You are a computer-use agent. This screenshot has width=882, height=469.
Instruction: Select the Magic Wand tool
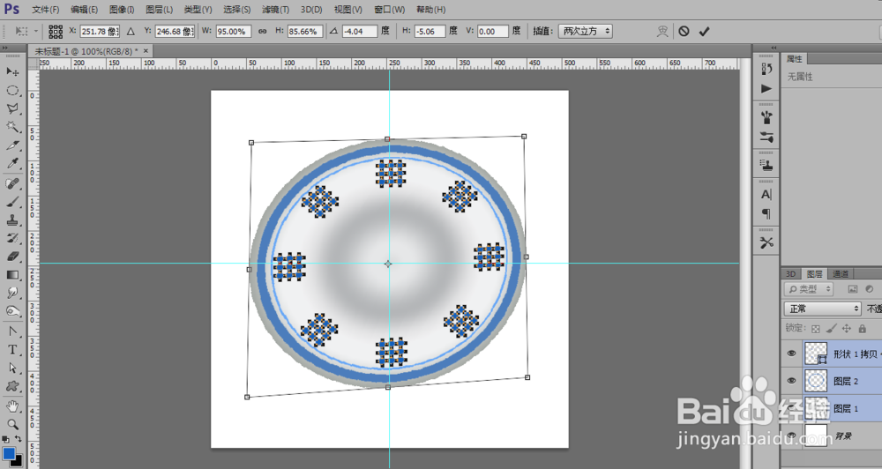pyautogui.click(x=12, y=127)
